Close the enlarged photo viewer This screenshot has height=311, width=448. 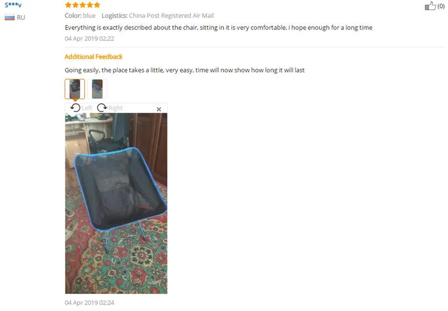(x=159, y=109)
